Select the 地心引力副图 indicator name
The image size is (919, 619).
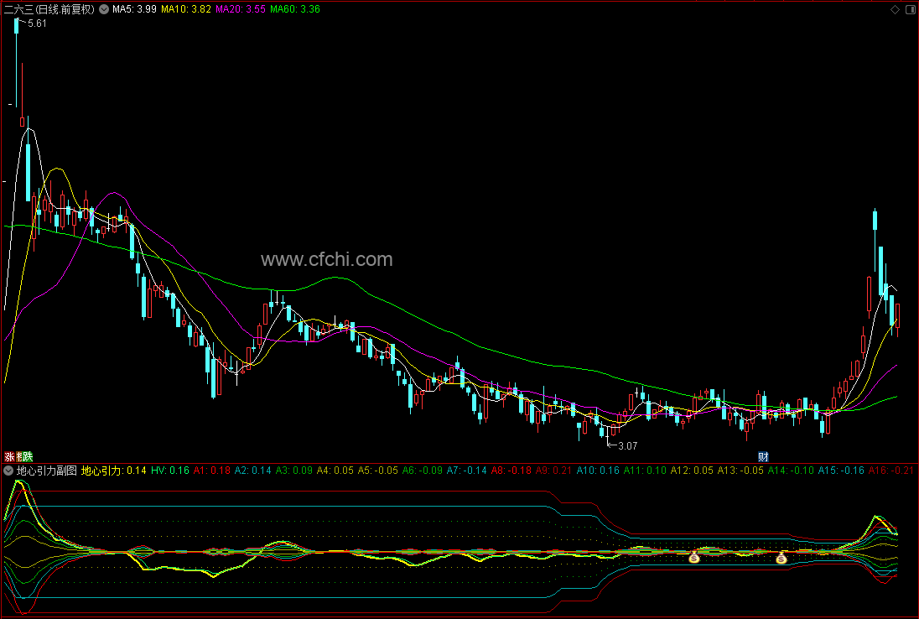(x=47, y=471)
